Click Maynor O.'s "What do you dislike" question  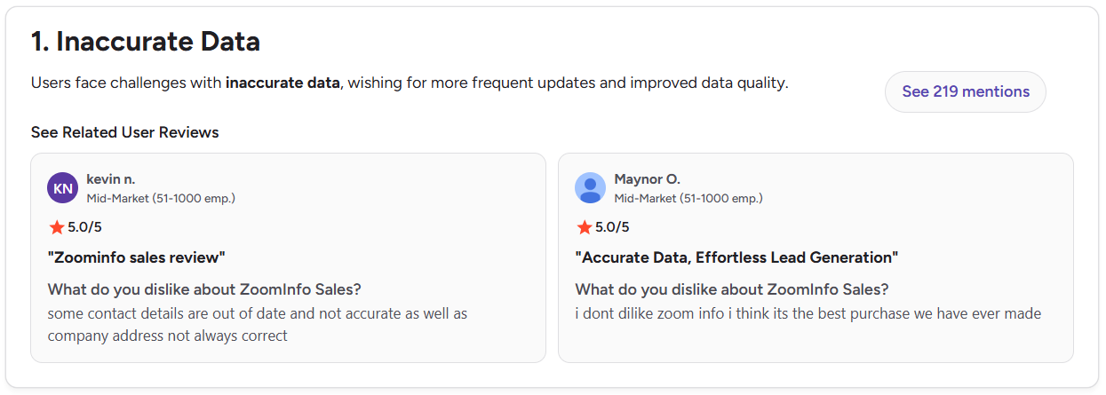[732, 289]
